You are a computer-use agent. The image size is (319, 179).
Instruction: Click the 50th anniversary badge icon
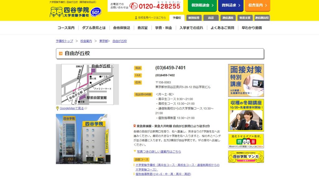coord(97,12)
